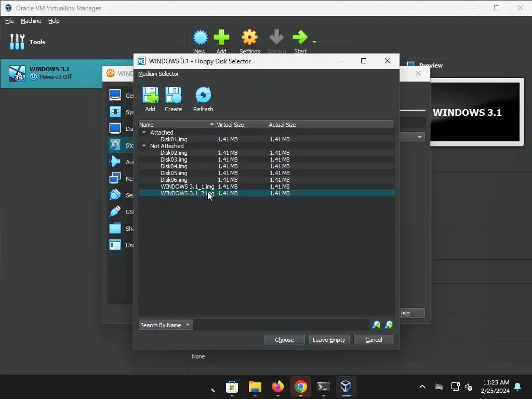Open taskbar clock showing 11:23 AM

(495, 387)
